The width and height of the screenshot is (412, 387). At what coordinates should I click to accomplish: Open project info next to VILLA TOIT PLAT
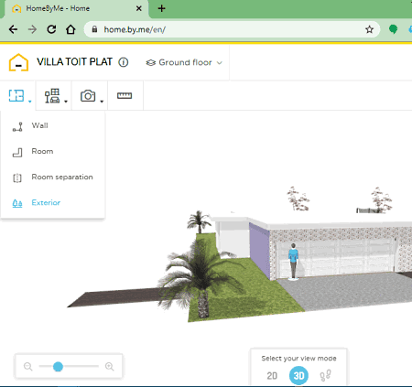[124, 62]
